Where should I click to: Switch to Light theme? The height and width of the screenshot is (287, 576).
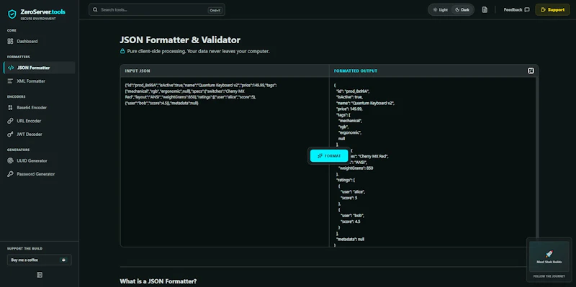click(440, 10)
